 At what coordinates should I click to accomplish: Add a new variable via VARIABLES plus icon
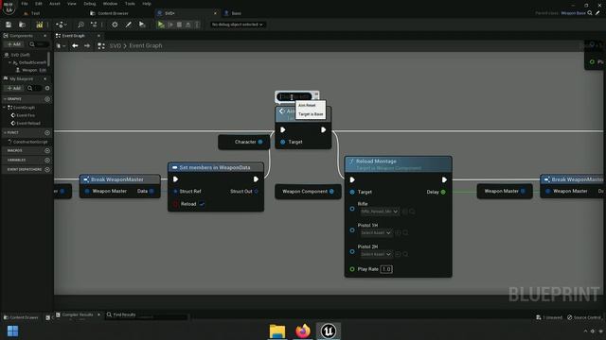[47, 160]
